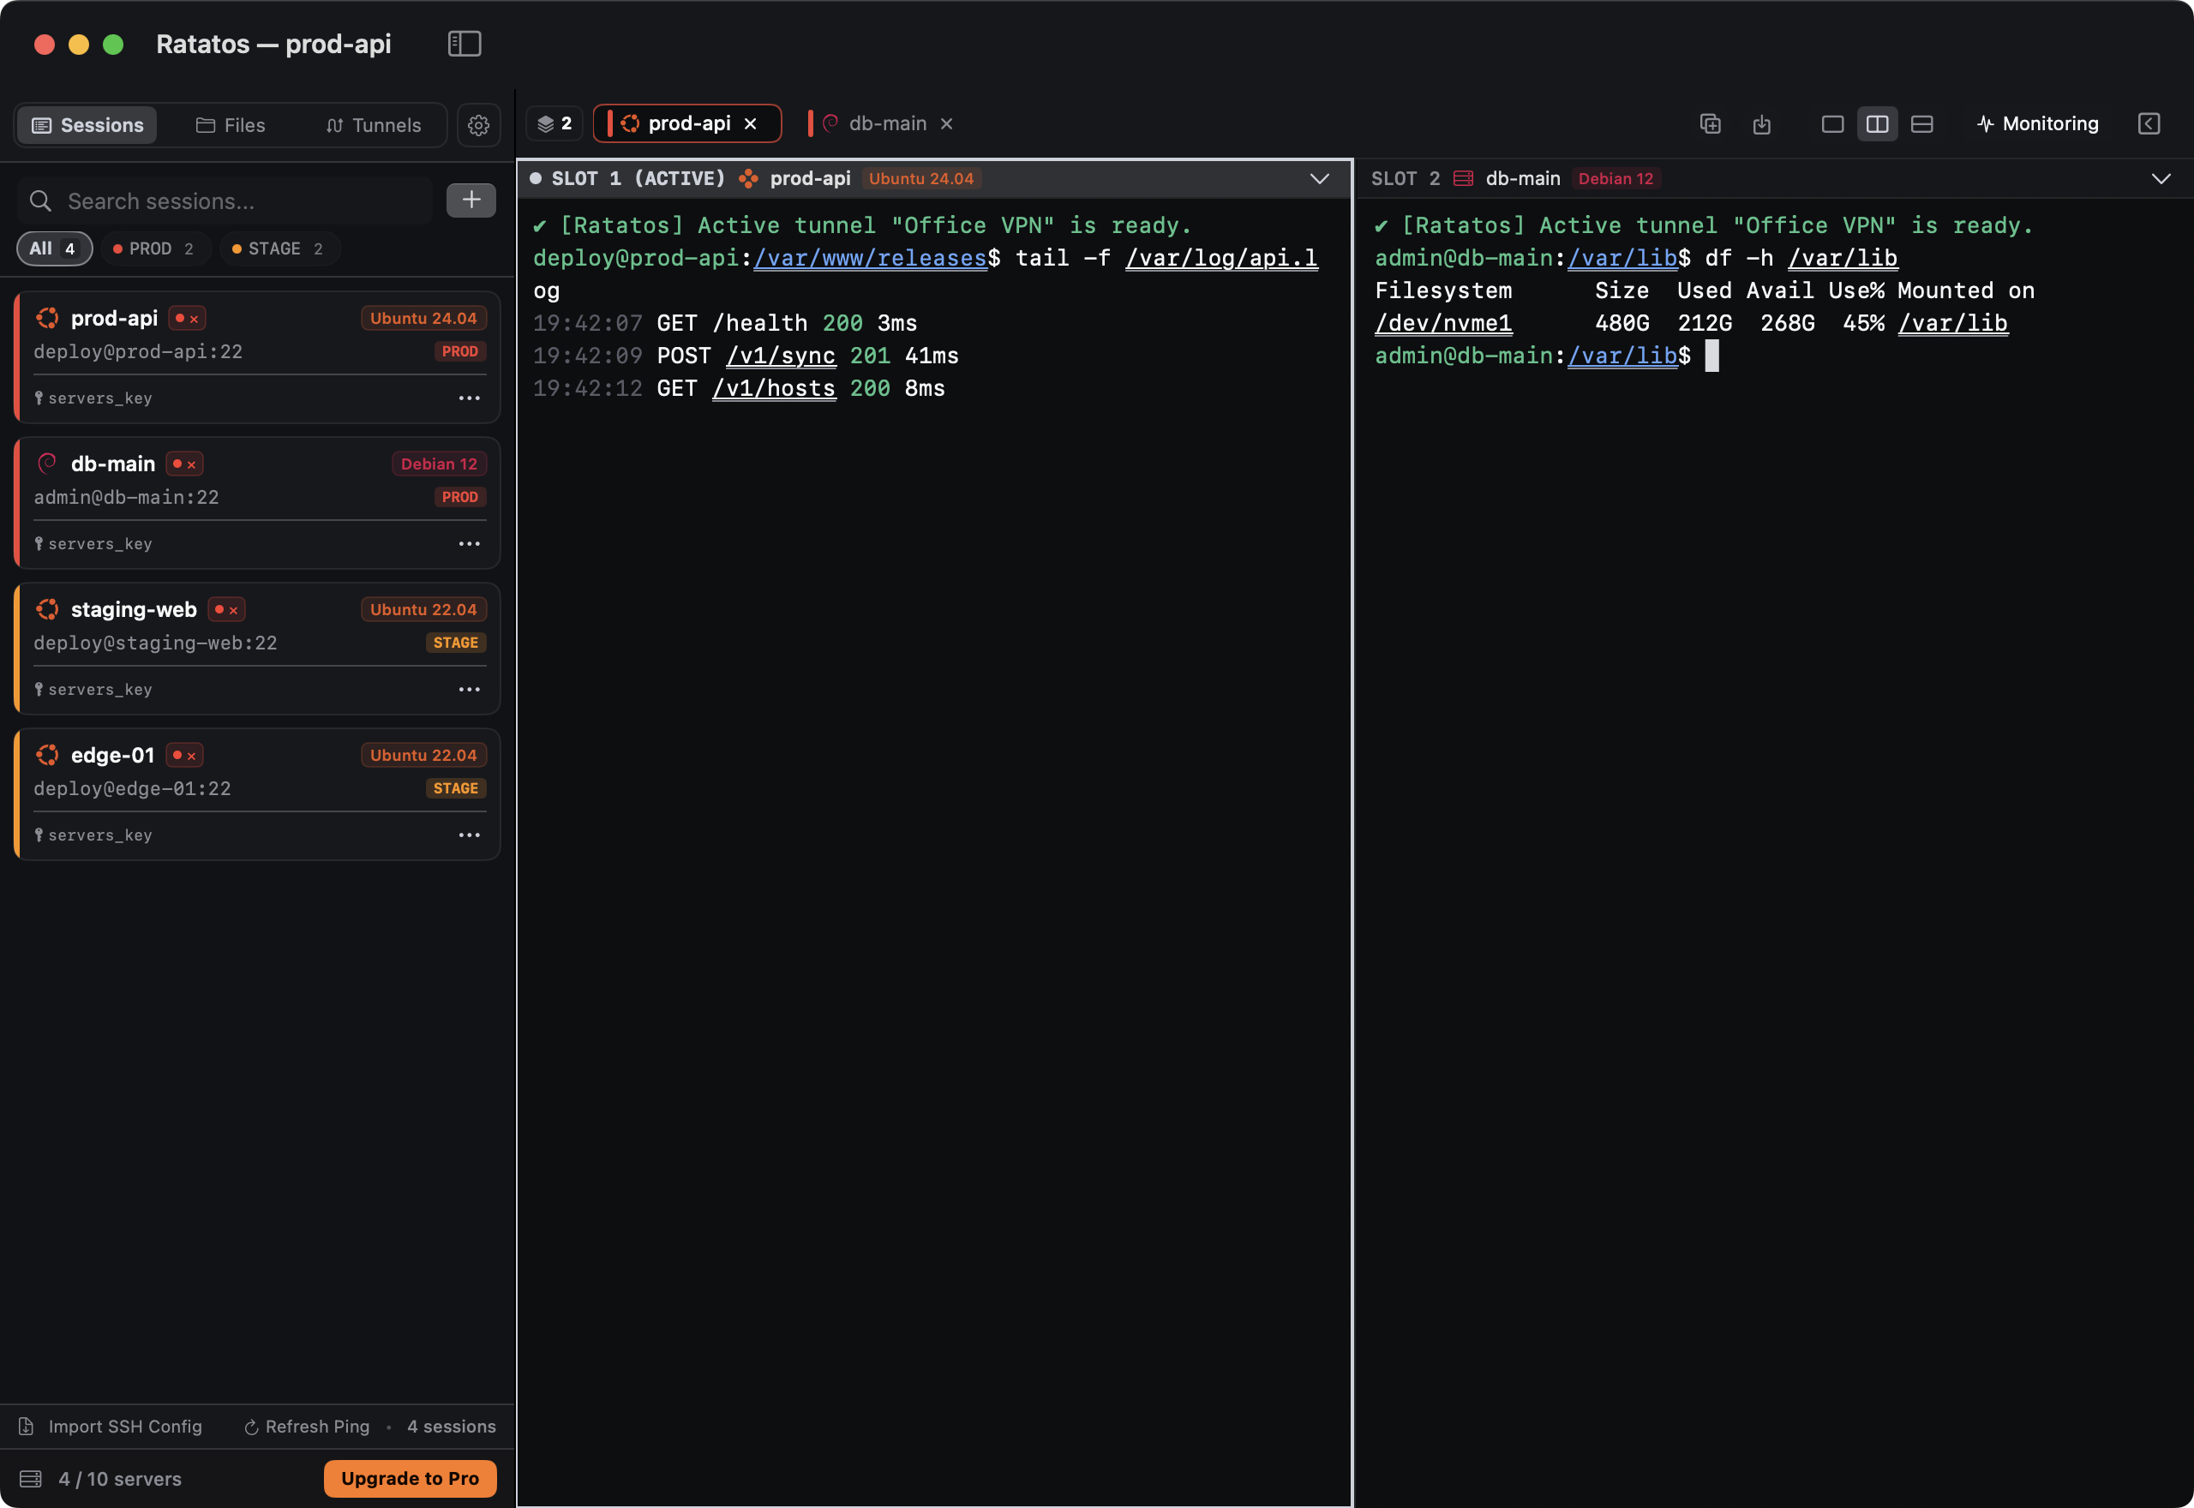This screenshot has height=1508, width=2194.
Task: Click the db-main terminal prompt cursor
Action: tap(1711, 356)
